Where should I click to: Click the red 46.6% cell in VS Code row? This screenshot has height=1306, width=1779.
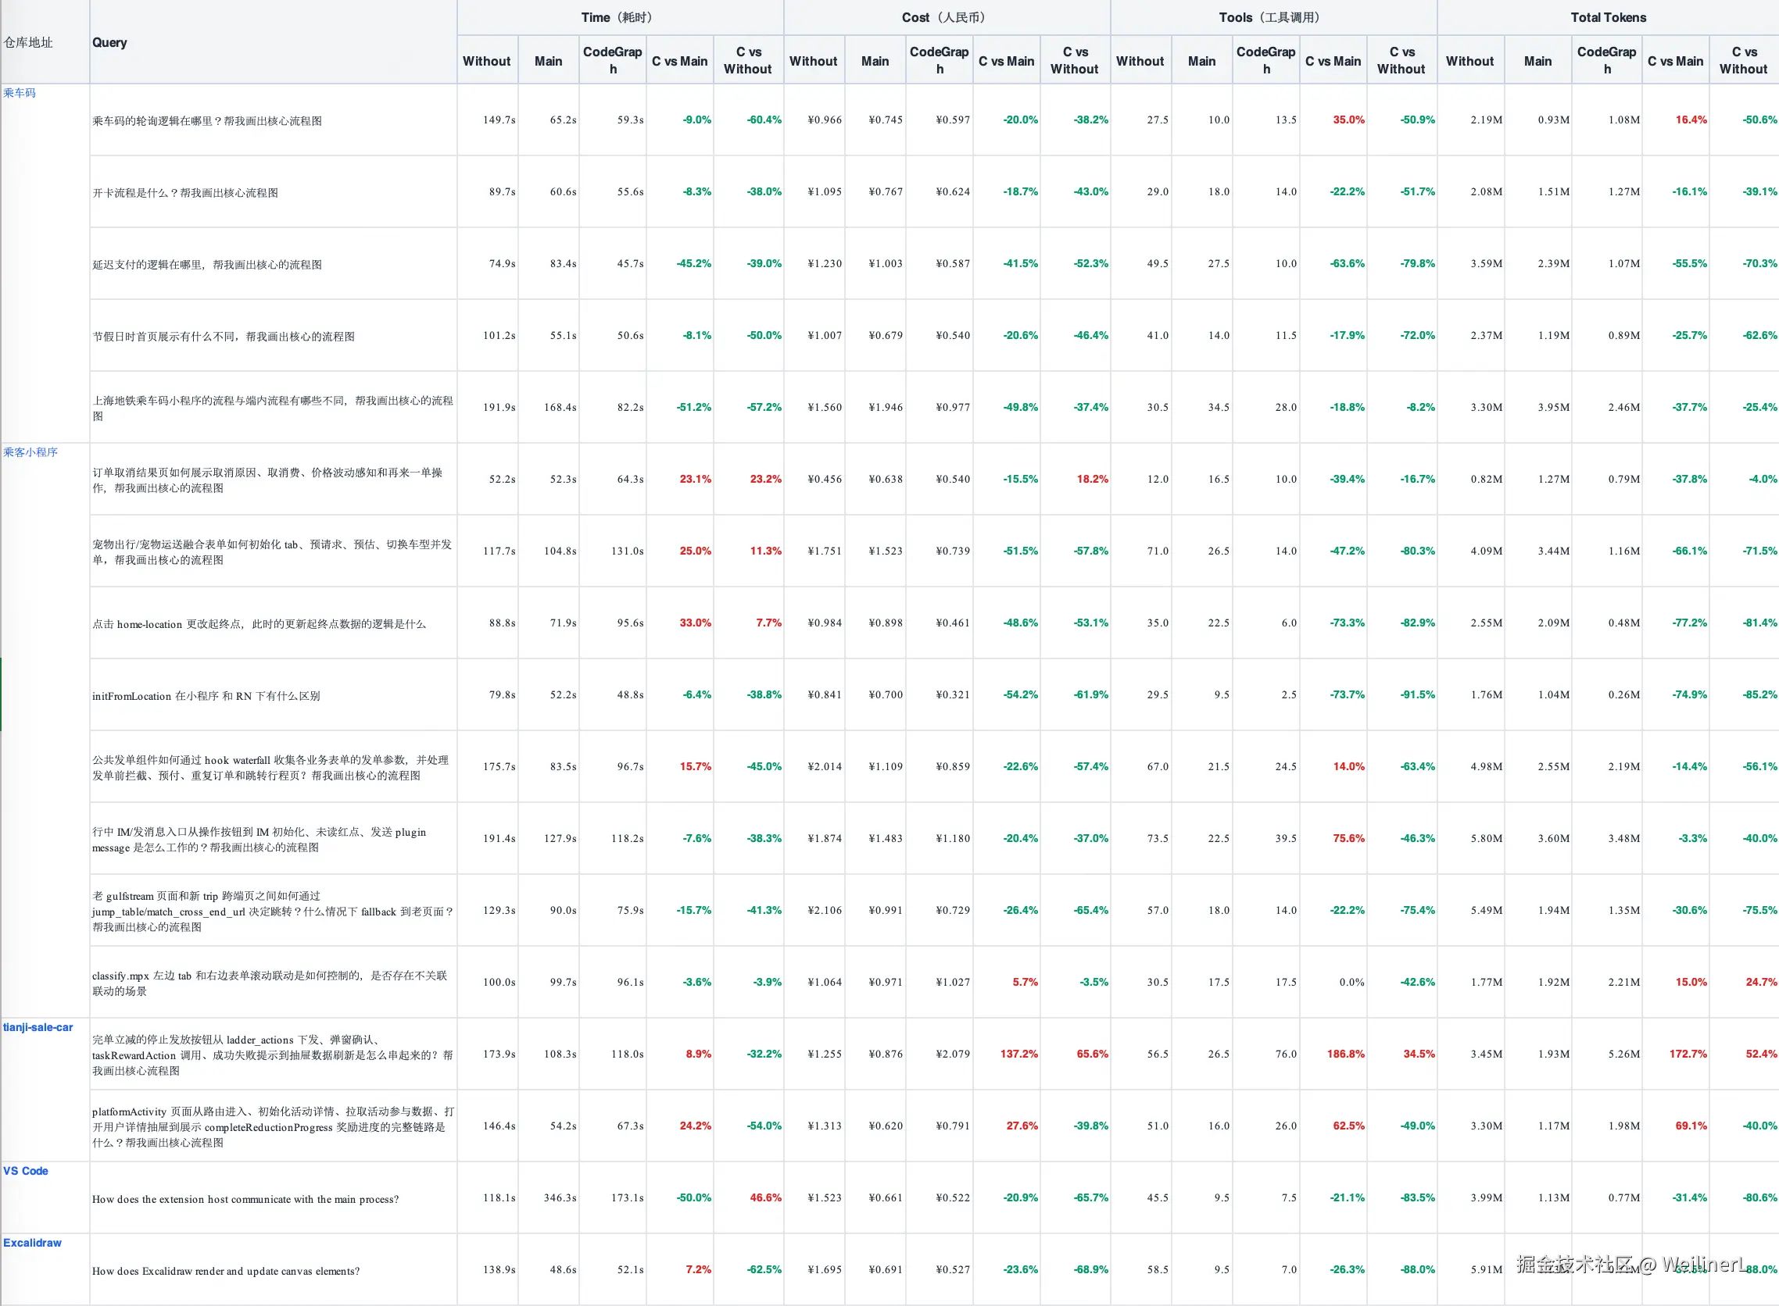[766, 1198]
